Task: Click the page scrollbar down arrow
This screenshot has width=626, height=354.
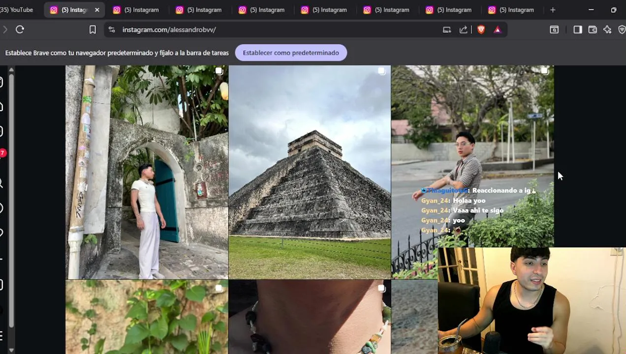Action: pyautogui.click(x=11, y=350)
